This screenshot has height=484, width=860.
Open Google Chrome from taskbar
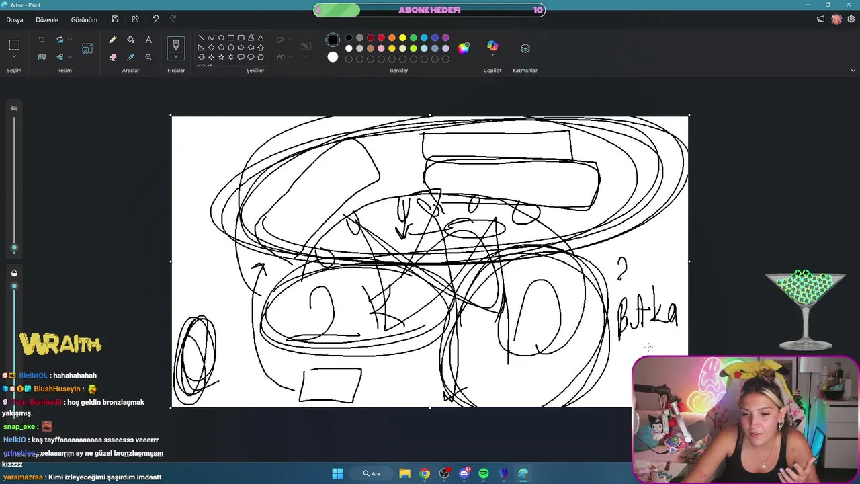click(x=425, y=473)
